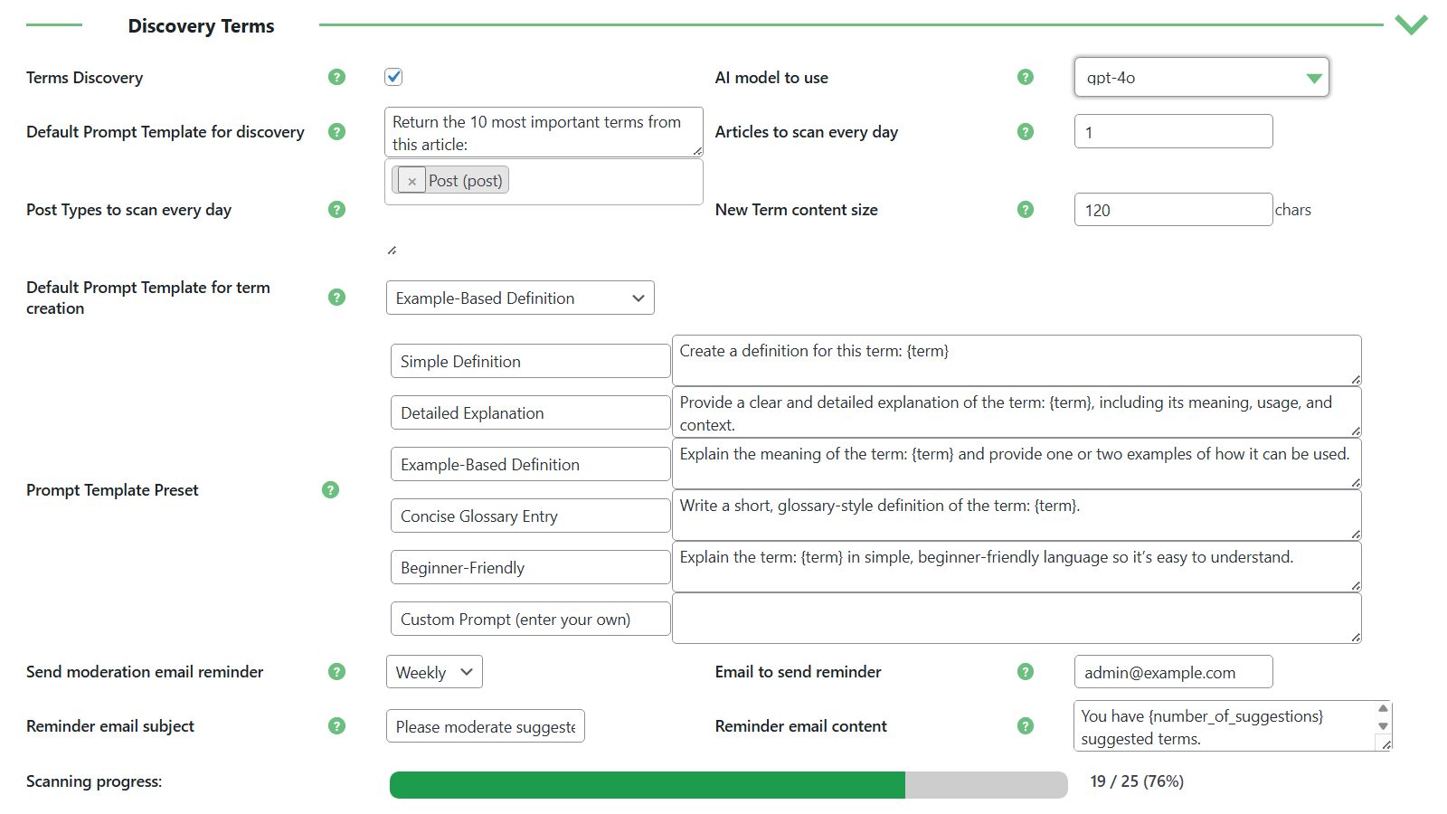Open help for Articles to scan every day
This screenshot has width=1447, height=814.
click(x=1025, y=131)
